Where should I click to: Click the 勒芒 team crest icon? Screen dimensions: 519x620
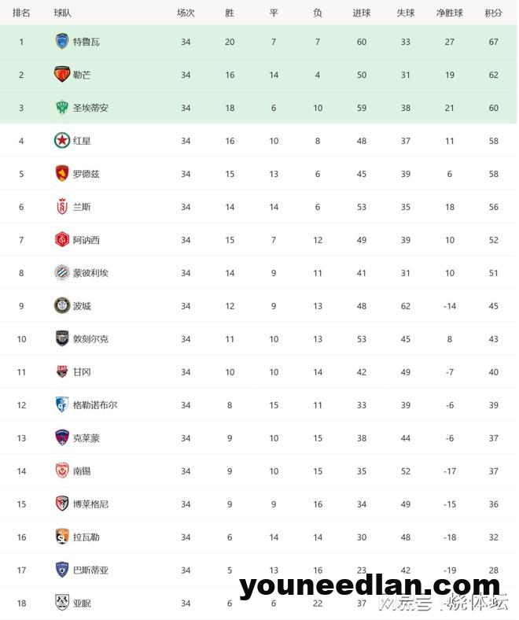[61, 74]
